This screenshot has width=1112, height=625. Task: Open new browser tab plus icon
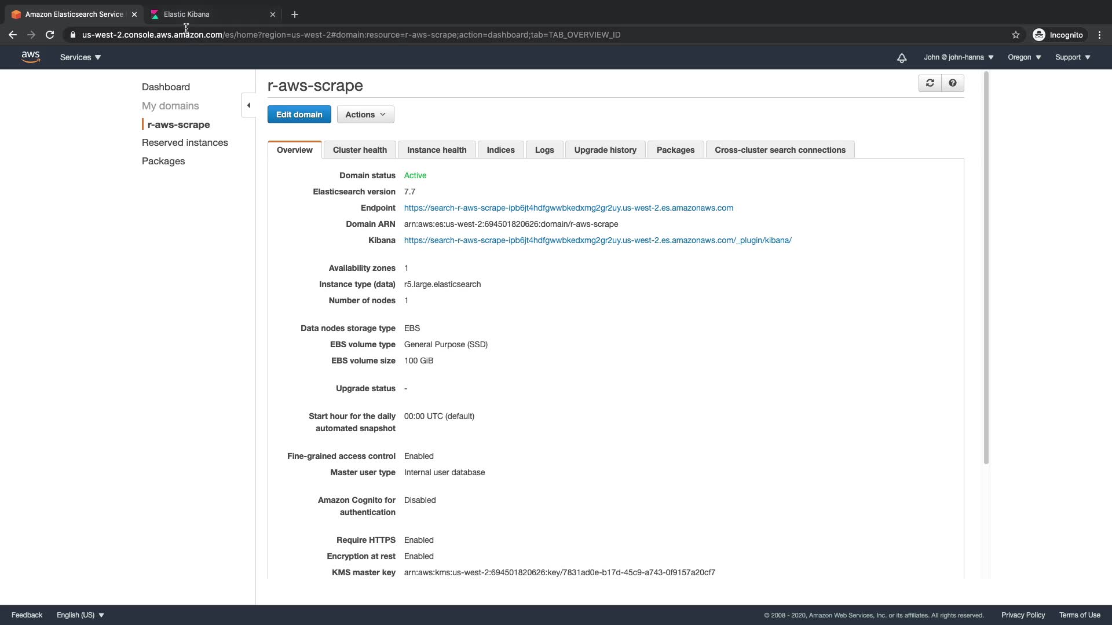coord(295,14)
